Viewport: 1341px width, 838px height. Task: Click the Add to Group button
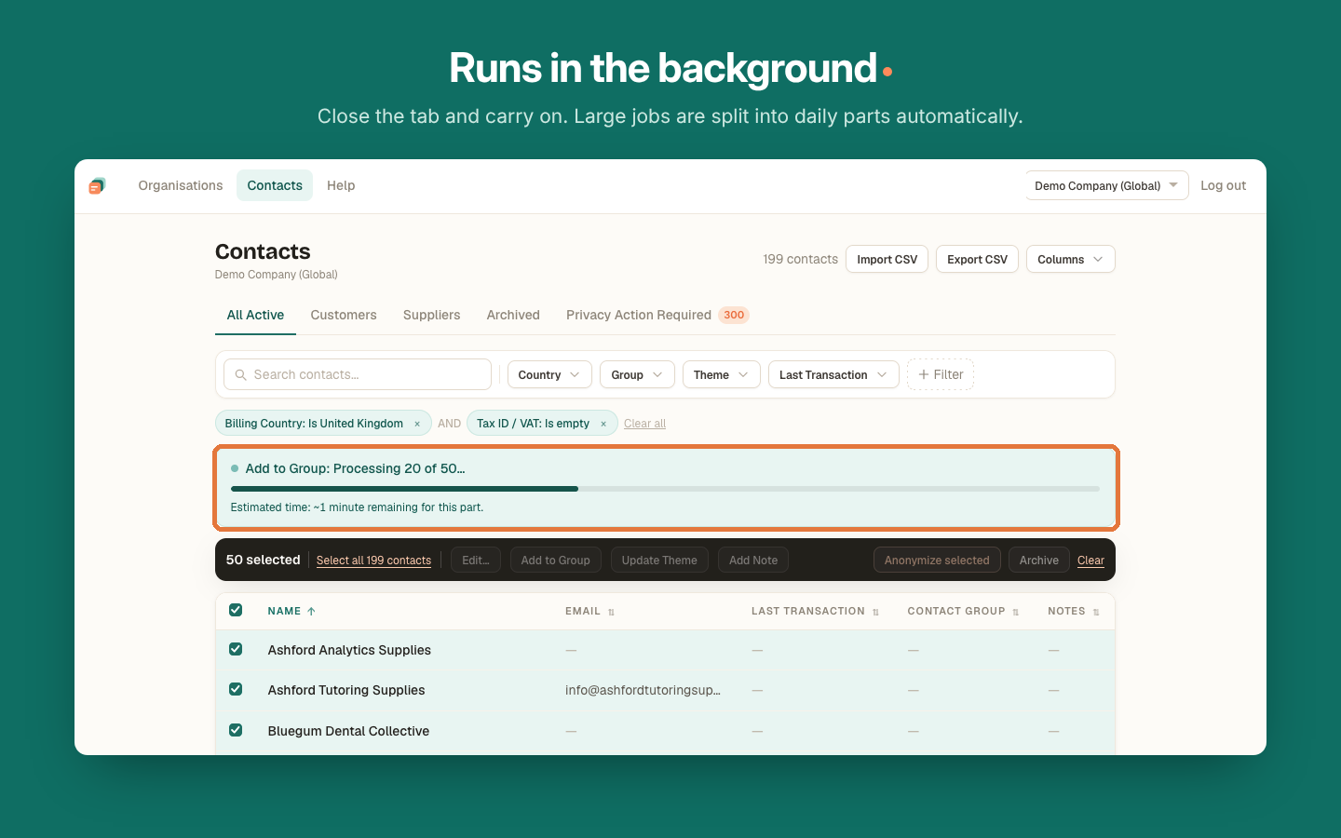click(x=555, y=560)
